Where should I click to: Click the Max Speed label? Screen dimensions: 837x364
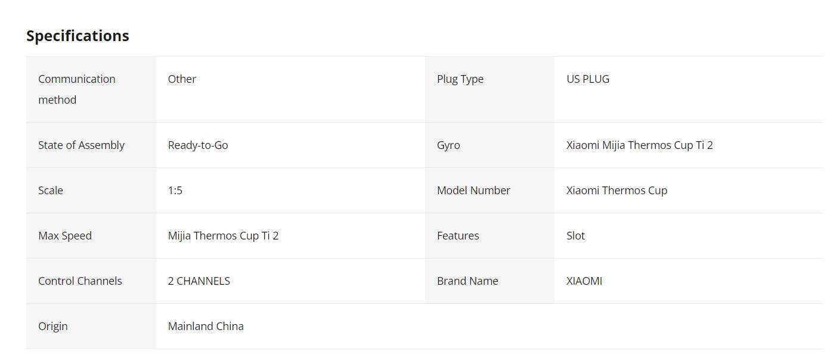pos(65,236)
